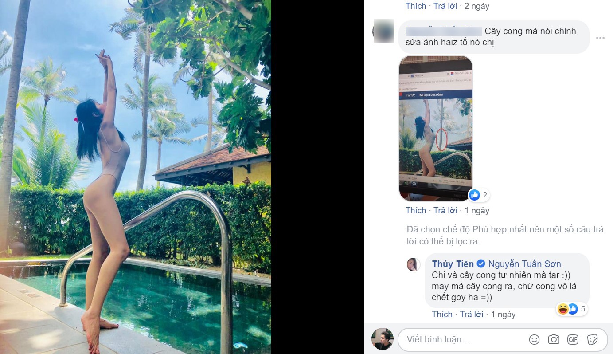Open the screenshot image attached to comment

pos(436,128)
